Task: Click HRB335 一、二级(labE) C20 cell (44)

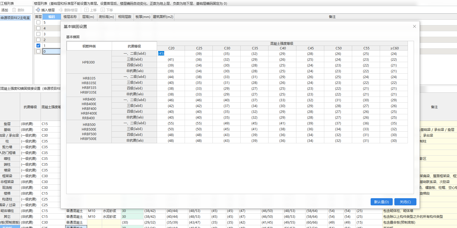Action: tap(171, 77)
